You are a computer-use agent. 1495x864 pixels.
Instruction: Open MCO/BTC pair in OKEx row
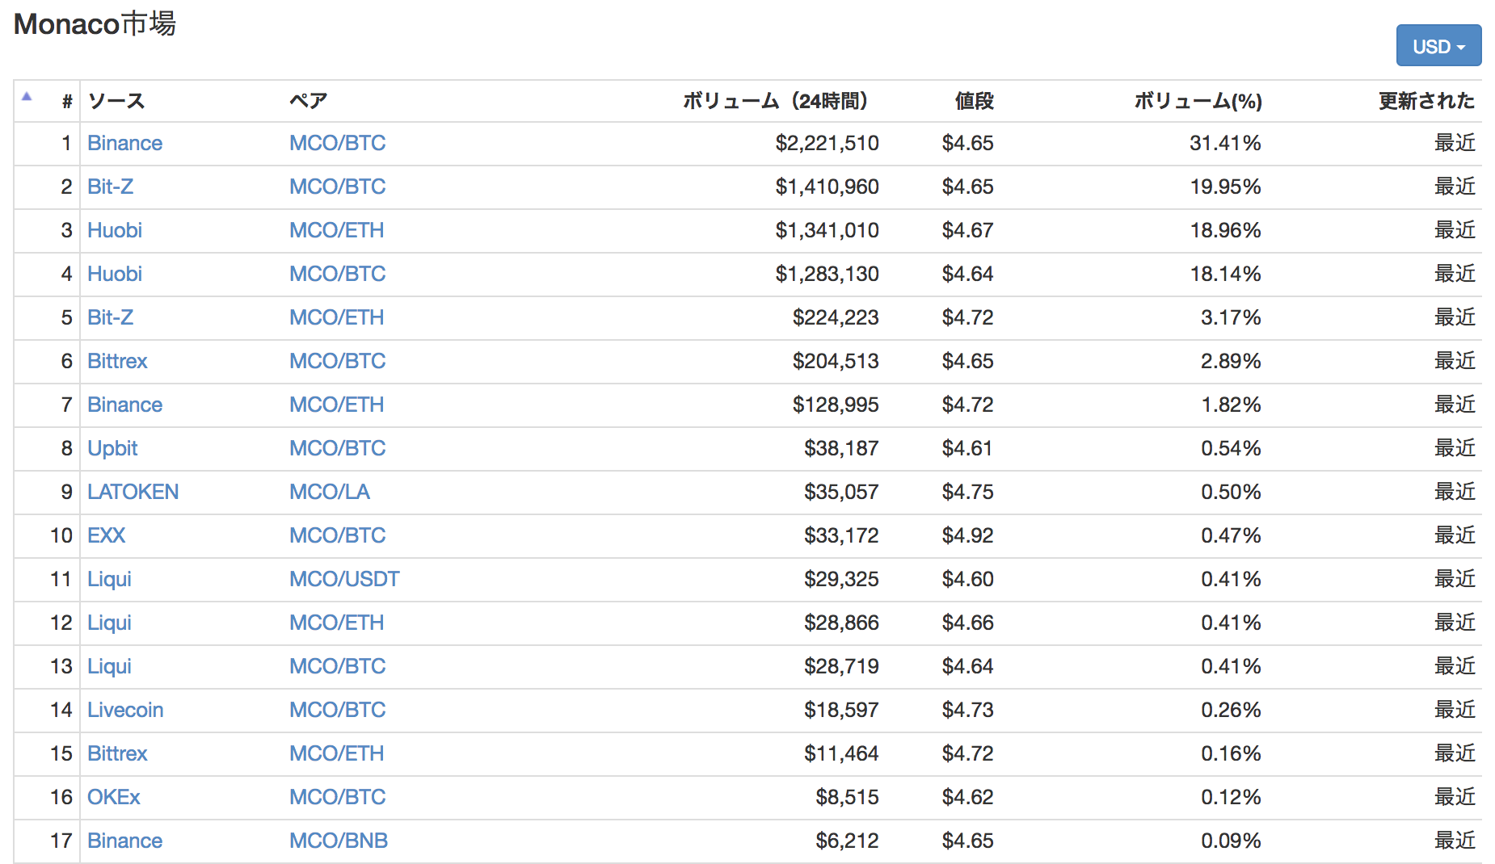(337, 797)
